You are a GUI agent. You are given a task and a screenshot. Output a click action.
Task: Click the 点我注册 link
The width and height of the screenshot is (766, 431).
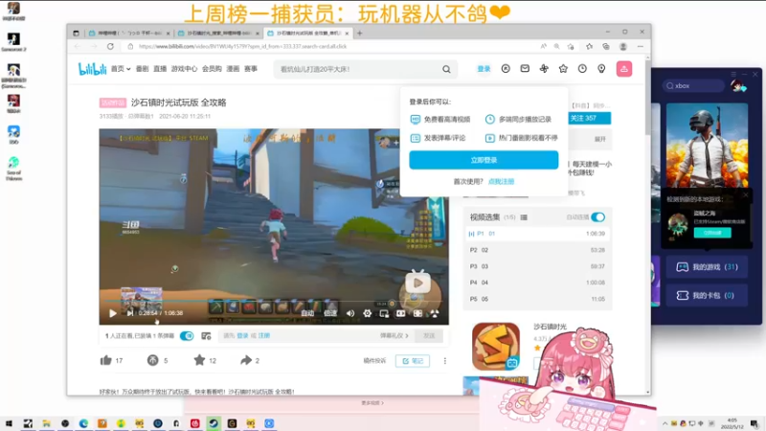click(x=501, y=181)
